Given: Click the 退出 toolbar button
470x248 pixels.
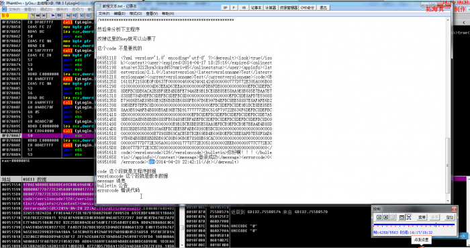Looking at the screenshot, I should pos(323,7).
